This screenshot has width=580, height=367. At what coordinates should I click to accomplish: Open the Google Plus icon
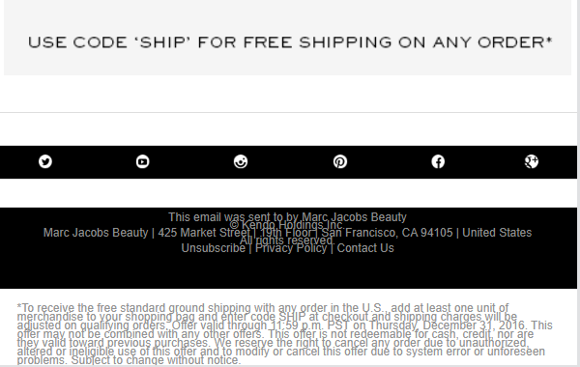pos(532,161)
